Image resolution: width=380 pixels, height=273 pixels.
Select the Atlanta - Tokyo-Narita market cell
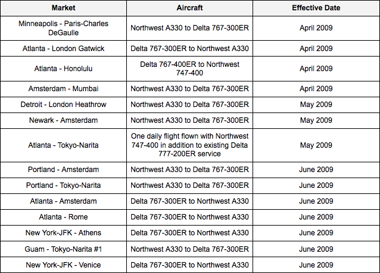63,145
